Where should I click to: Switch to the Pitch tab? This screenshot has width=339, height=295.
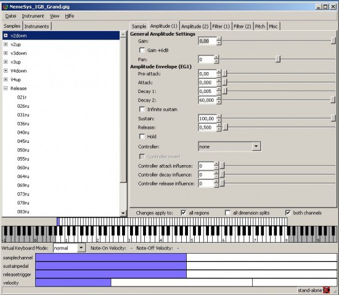[260, 26]
